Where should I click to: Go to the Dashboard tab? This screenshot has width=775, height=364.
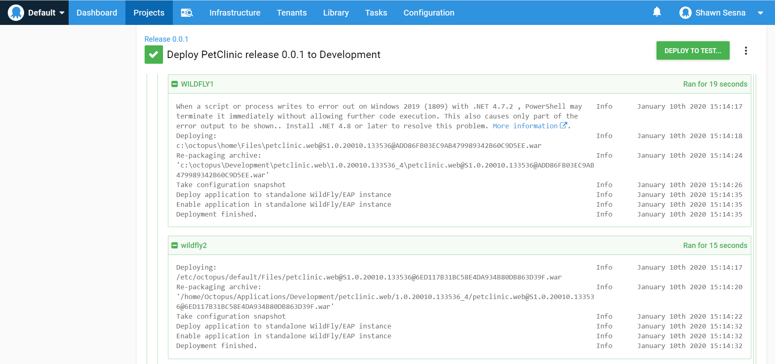coord(97,13)
